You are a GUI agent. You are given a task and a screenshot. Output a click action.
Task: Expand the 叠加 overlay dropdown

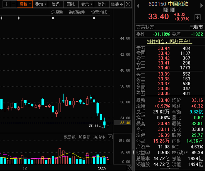[x=40, y=4]
